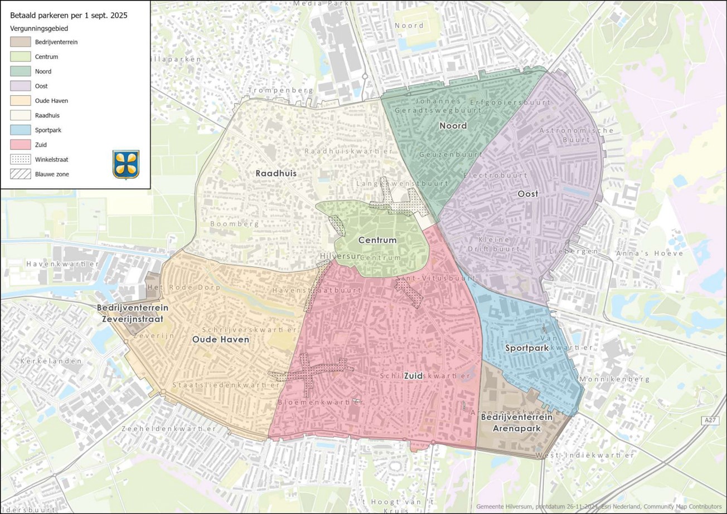The image size is (727, 514).
Task: Click the Hilversum coat of arms emblem
Action: point(125,164)
